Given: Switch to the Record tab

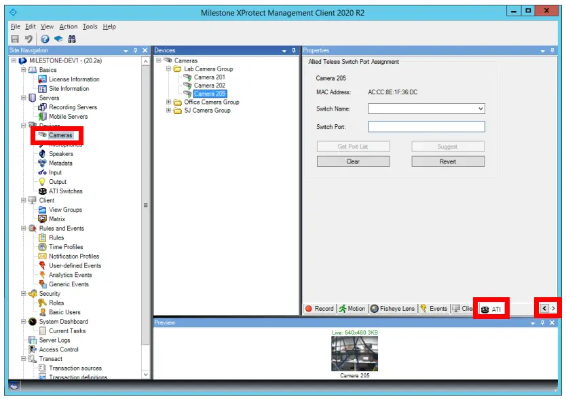Looking at the screenshot, I should coord(320,309).
